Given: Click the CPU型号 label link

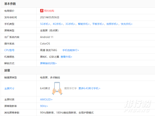Looking at the screenshot, I should click(x=9, y=50).
